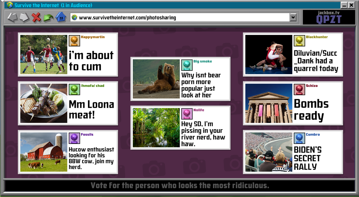
Task: Click the 'Bombs ready' caption
Action: pos(311,110)
